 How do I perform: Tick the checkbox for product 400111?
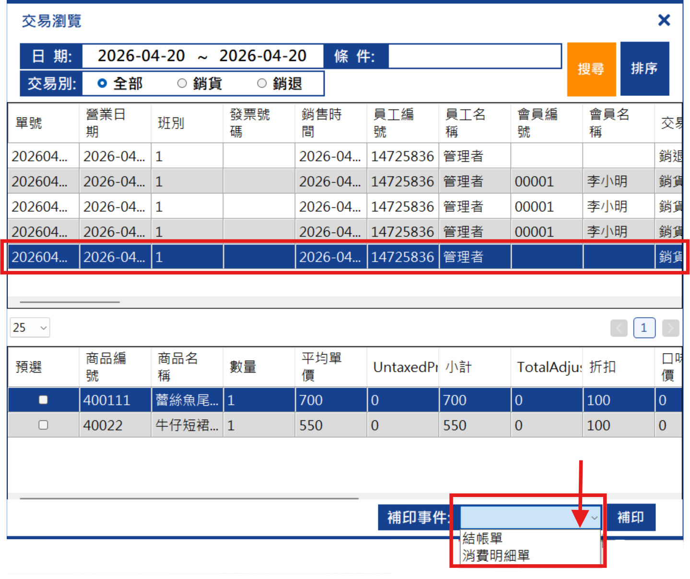[43, 400]
